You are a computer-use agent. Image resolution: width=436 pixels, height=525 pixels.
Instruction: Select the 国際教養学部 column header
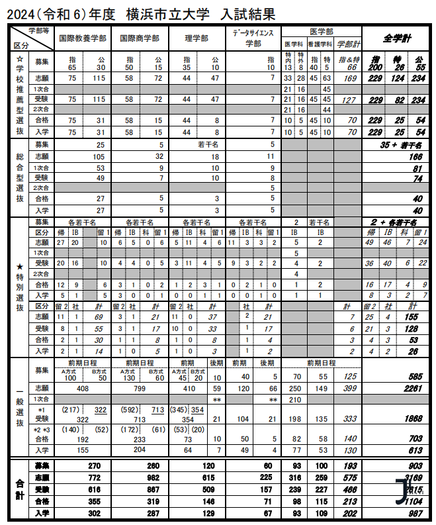pyautogui.click(x=83, y=38)
